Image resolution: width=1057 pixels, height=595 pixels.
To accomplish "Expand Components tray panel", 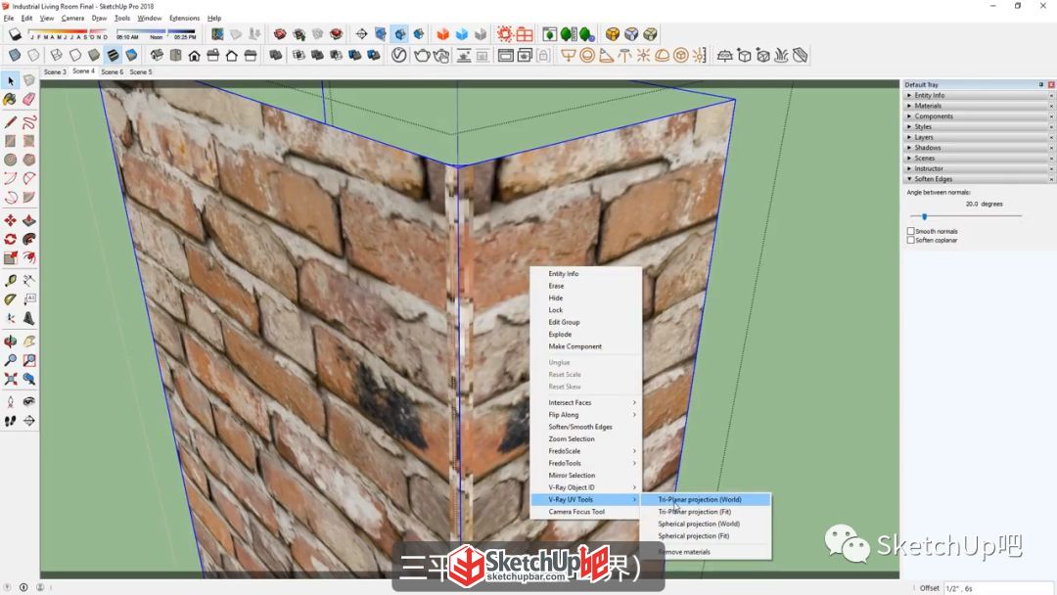I will [x=979, y=115].
